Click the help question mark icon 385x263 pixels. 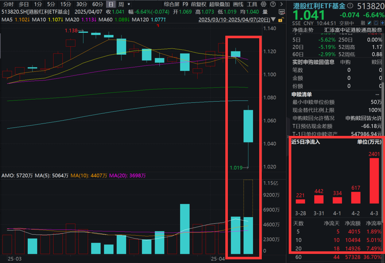point(273,4)
